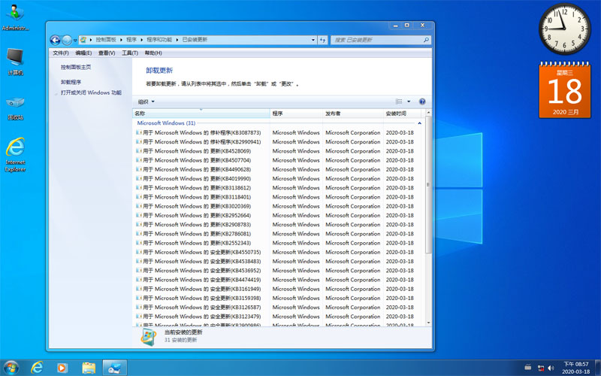
Task: Select update KB4490628 row
Action: [x=278, y=169]
